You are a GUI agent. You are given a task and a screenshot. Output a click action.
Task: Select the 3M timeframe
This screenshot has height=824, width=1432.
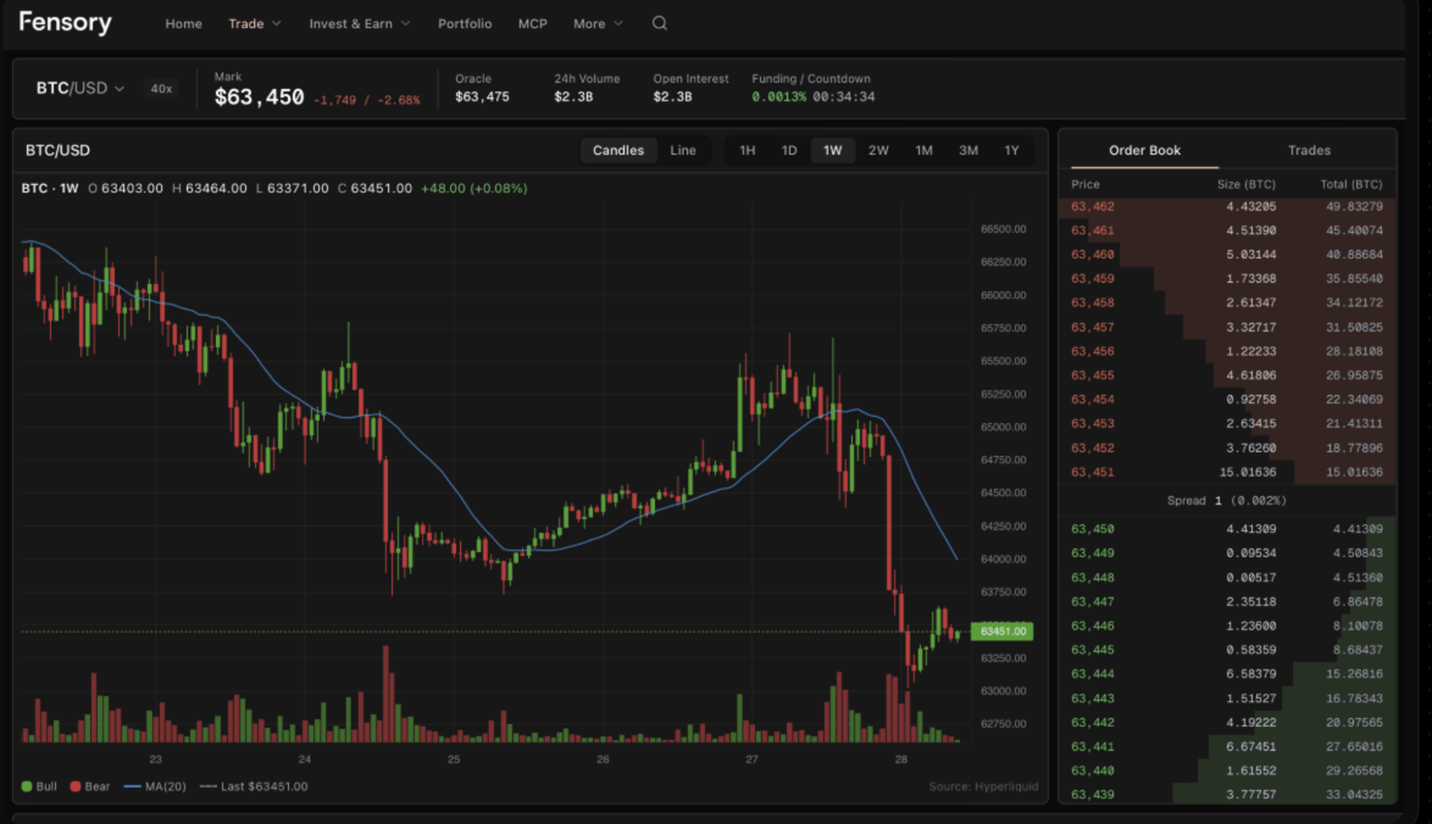pos(968,151)
